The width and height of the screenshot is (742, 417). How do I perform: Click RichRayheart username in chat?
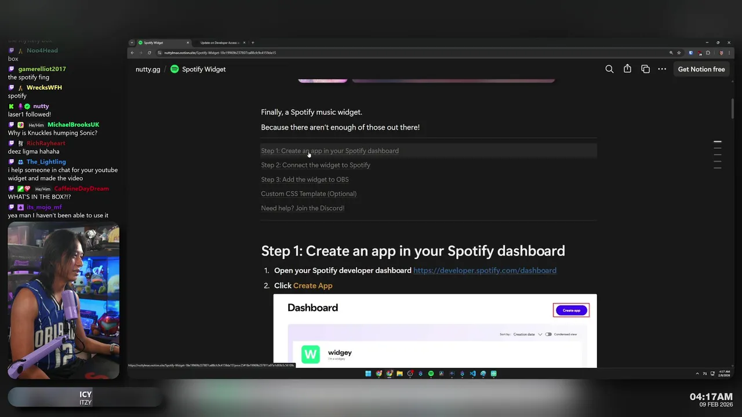click(x=46, y=143)
